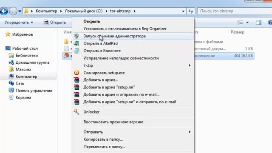
Task: Click the Notepad icon in context menu
Action: (76, 51)
